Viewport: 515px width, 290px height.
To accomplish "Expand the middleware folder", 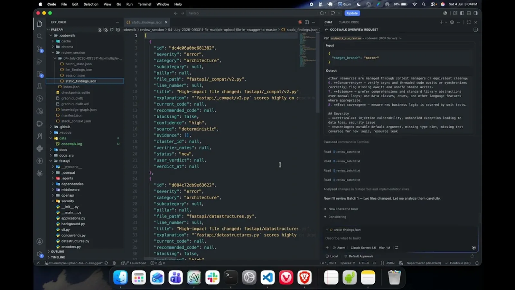I will coord(53,190).
